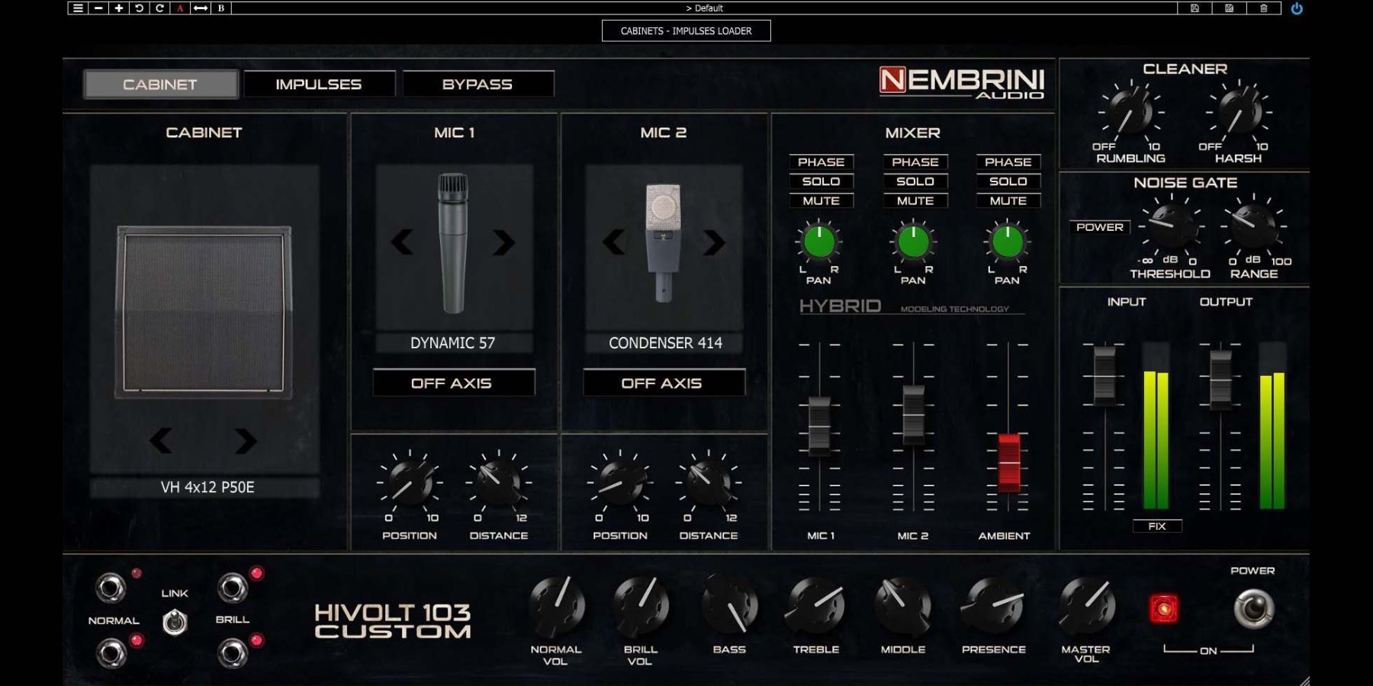
Task: Switch to next MIC 2 microphone model
Action: (714, 242)
